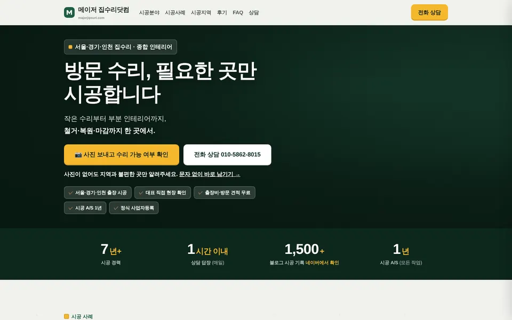Click the 출장비·방문 견적 무료 badge
Viewport: 512px width, 320px height.
pyautogui.click(x=225, y=193)
